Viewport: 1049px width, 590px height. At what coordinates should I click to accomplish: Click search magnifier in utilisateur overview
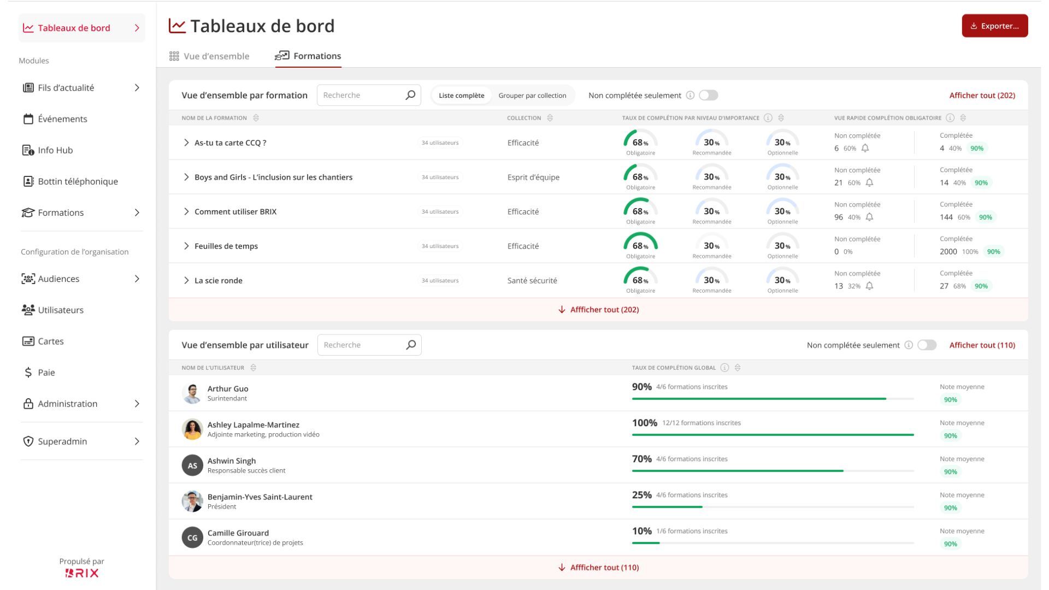coord(411,345)
